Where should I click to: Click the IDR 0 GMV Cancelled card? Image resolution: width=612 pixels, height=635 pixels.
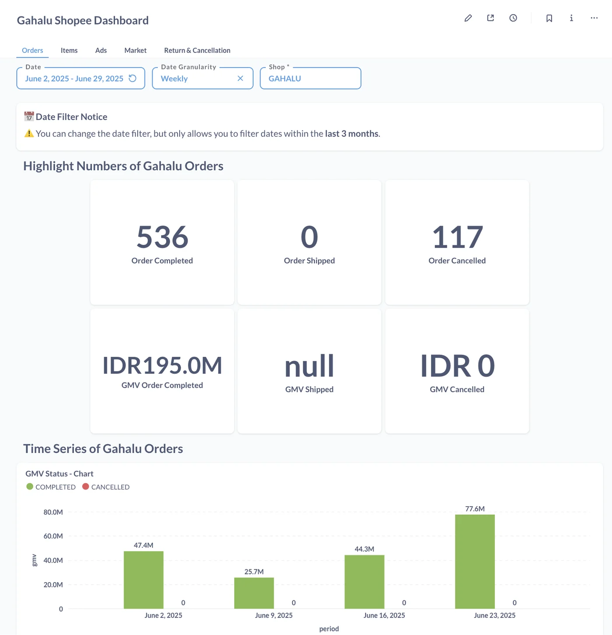457,371
